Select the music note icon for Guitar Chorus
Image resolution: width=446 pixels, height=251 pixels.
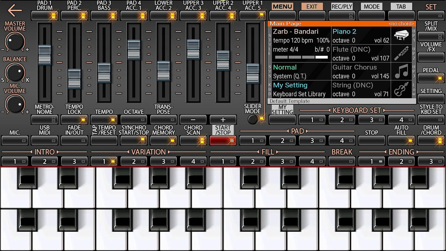(x=401, y=71)
